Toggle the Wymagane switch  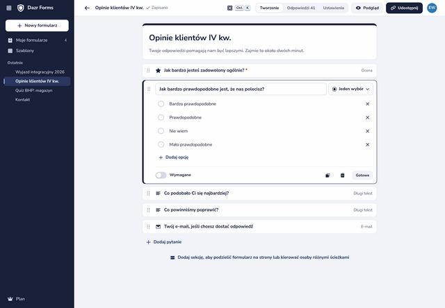pyautogui.click(x=161, y=176)
